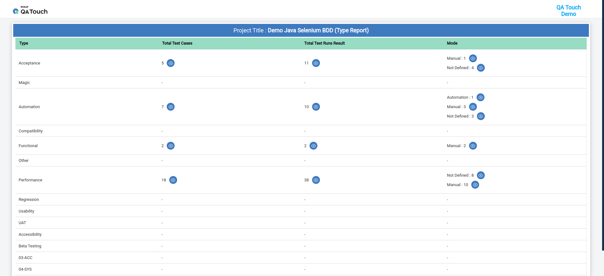View Acceptance test runs result eye icon

click(x=316, y=63)
